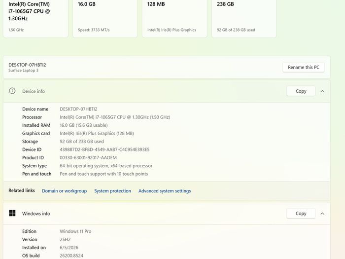Click the Related links label
The width and height of the screenshot is (345, 259).
[x=22, y=190]
